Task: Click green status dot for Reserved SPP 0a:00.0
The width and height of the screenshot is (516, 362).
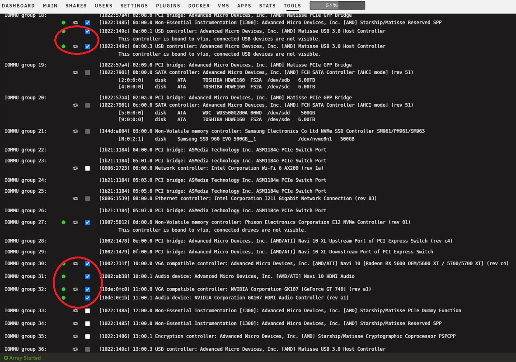Action: click(64, 23)
